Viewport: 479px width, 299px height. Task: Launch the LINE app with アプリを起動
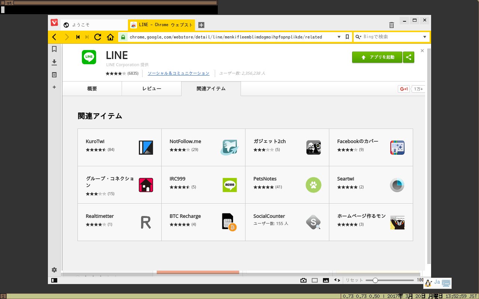pyautogui.click(x=377, y=57)
